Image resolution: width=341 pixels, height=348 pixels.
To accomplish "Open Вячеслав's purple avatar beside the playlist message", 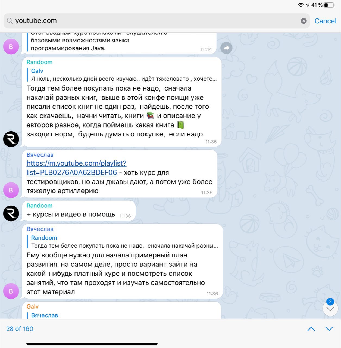I will click(x=11, y=190).
